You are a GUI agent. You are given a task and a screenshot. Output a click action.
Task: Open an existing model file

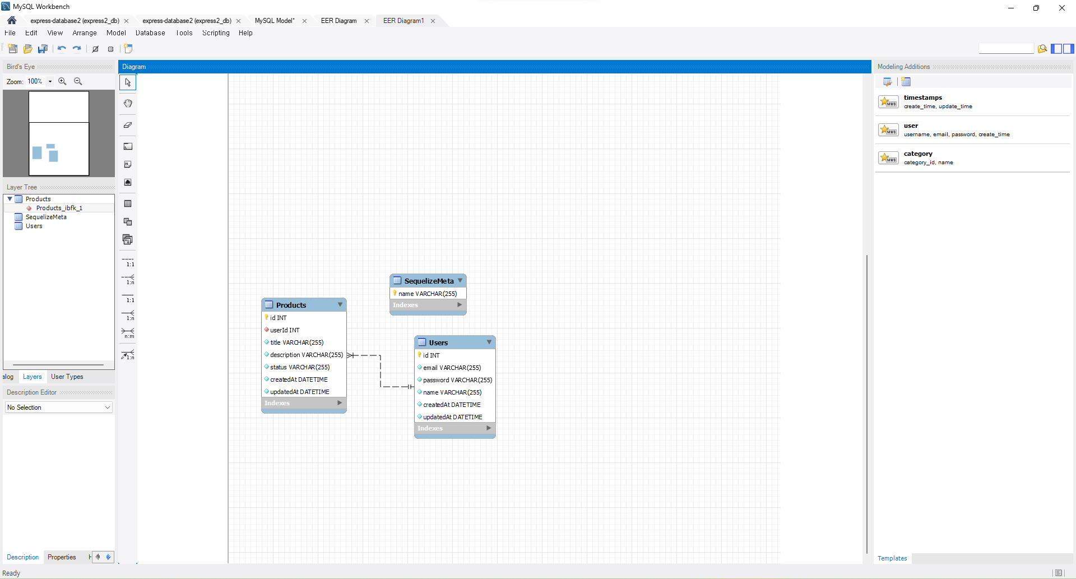[27, 49]
